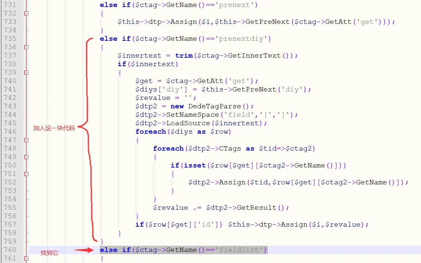Image resolution: width=421 pixels, height=263 pixels.
Task: Click GetPreNext call on line 733
Action: [267, 22]
